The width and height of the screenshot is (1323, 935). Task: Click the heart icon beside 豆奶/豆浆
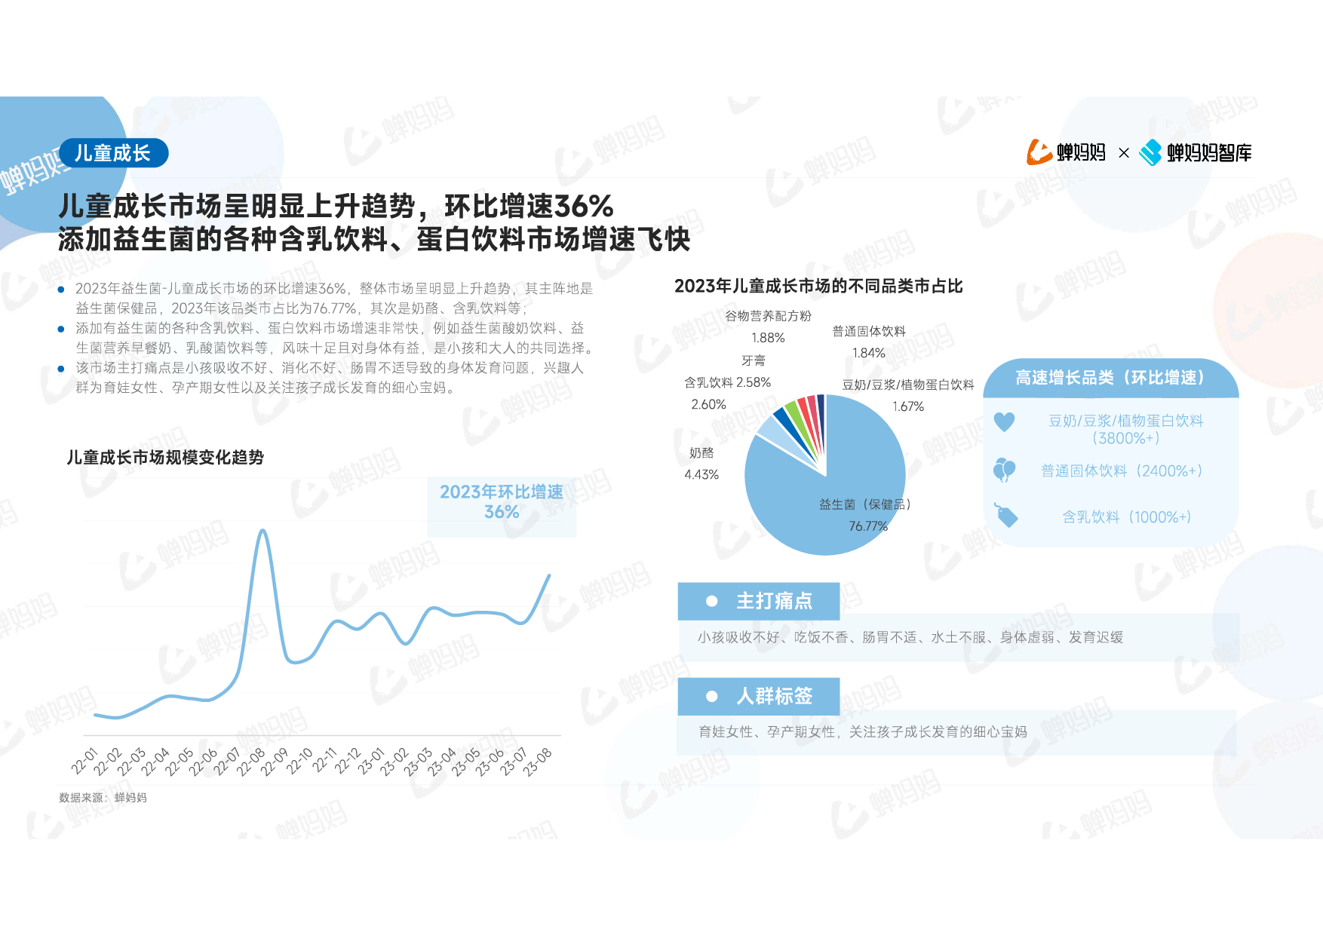tap(1004, 422)
